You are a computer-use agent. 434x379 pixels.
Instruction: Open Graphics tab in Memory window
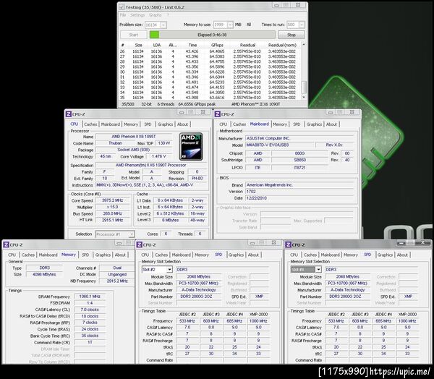pyautogui.click(x=103, y=255)
